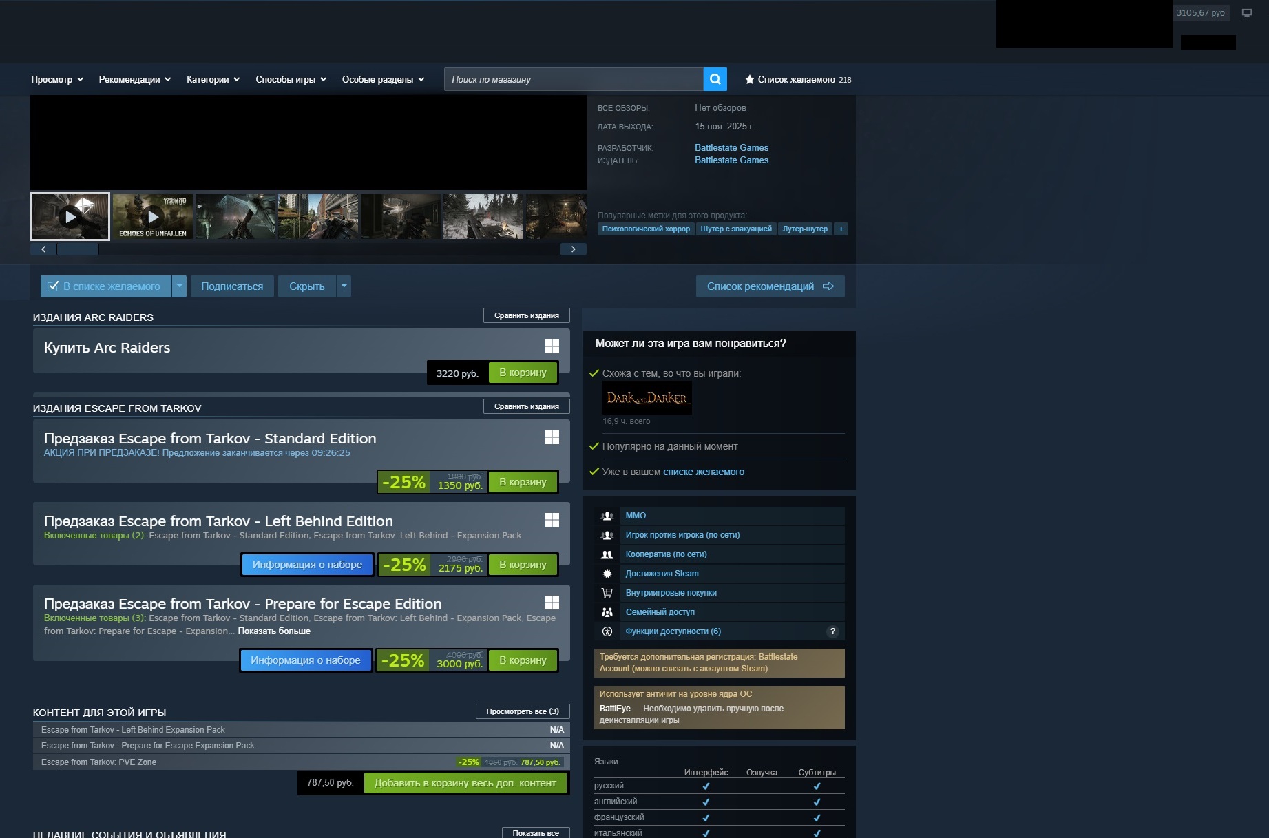Click the Dark and Darker game logo
This screenshot has width=1269, height=838.
647,398
